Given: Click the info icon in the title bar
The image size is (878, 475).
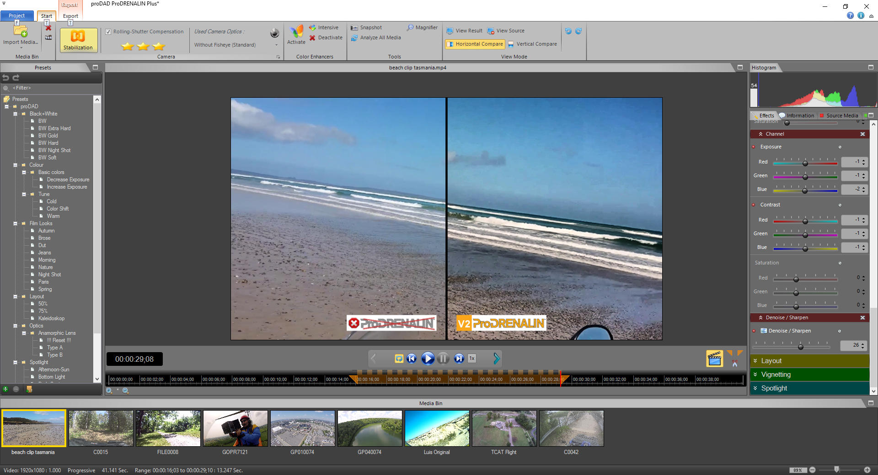Looking at the screenshot, I should point(861,16).
